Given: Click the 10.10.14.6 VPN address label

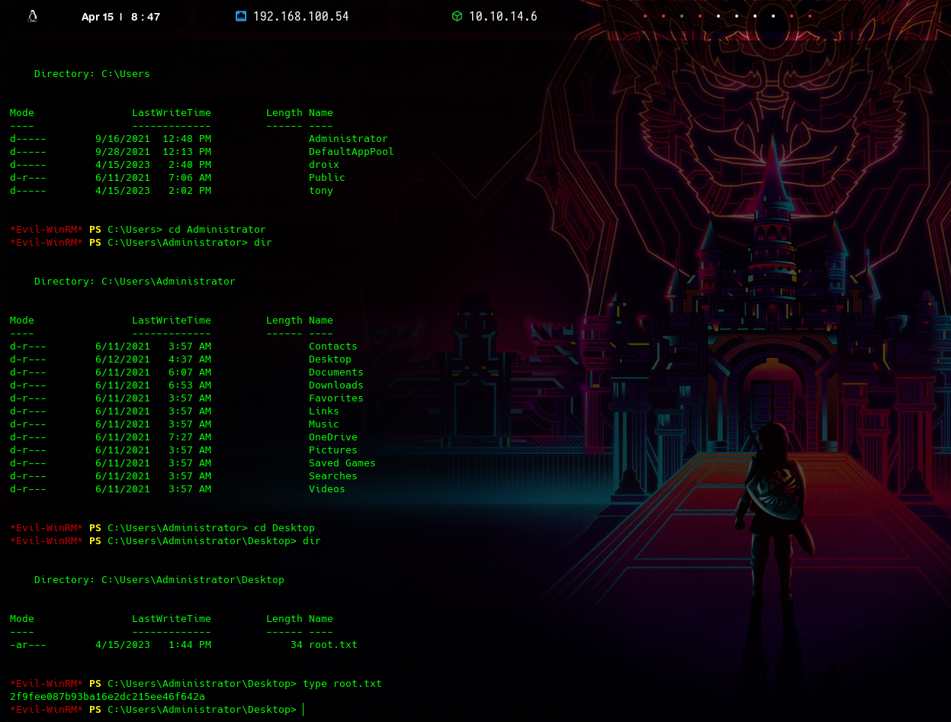Looking at the screenshot, I should [503, 16].
